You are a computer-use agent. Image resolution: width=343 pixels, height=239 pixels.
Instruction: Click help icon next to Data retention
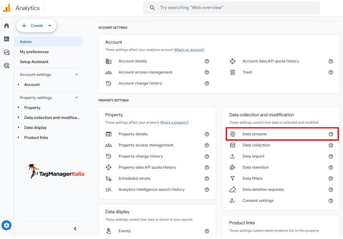pos(331,167)
